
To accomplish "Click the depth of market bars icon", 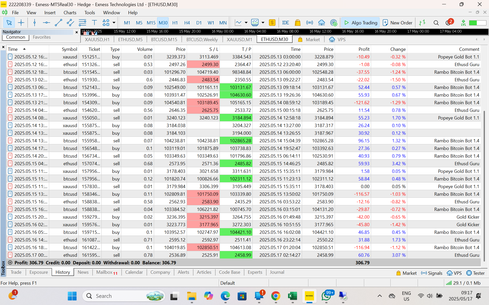I will click(x=422, y=23).
